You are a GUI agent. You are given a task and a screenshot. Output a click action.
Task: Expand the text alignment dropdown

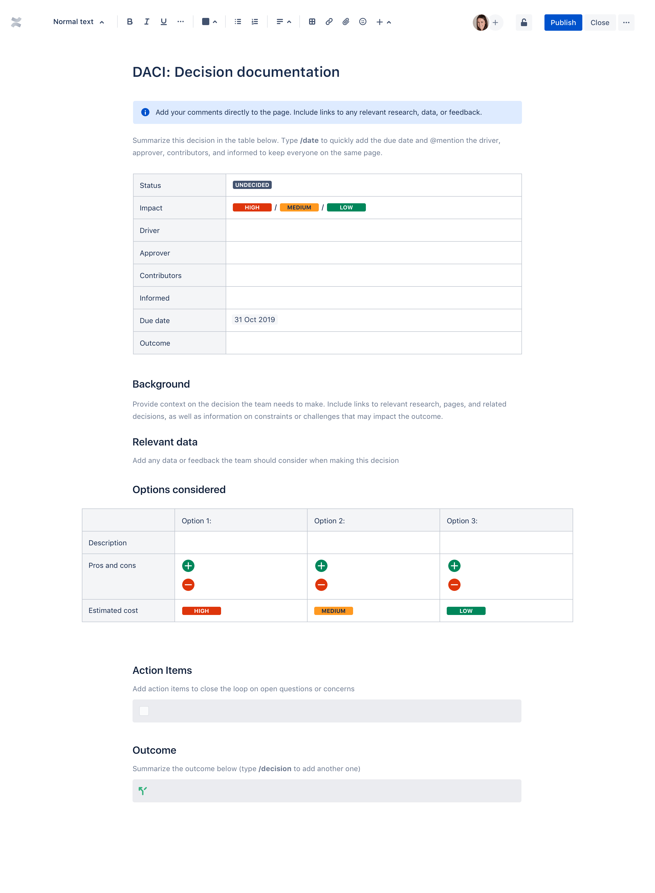[289, 22]
